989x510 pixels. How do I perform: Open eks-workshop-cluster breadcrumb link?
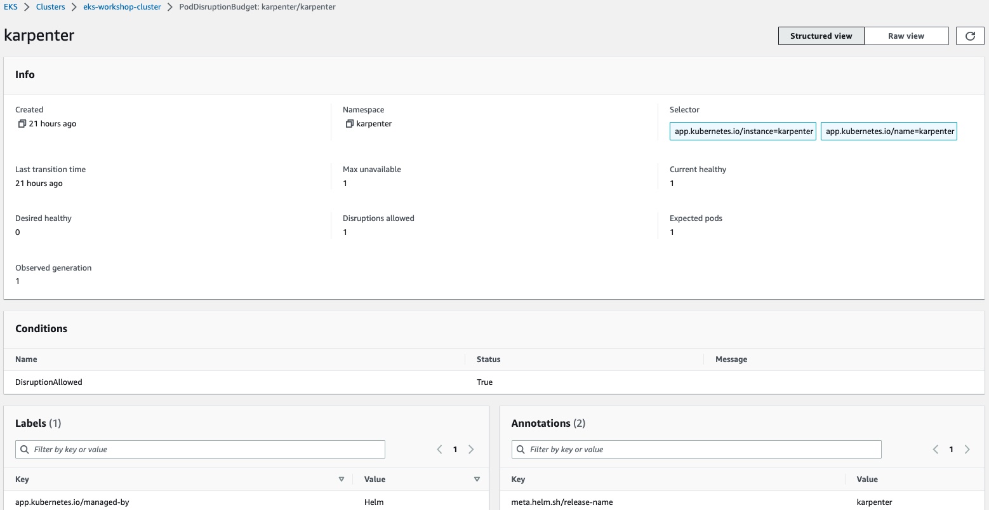[122, 7]
